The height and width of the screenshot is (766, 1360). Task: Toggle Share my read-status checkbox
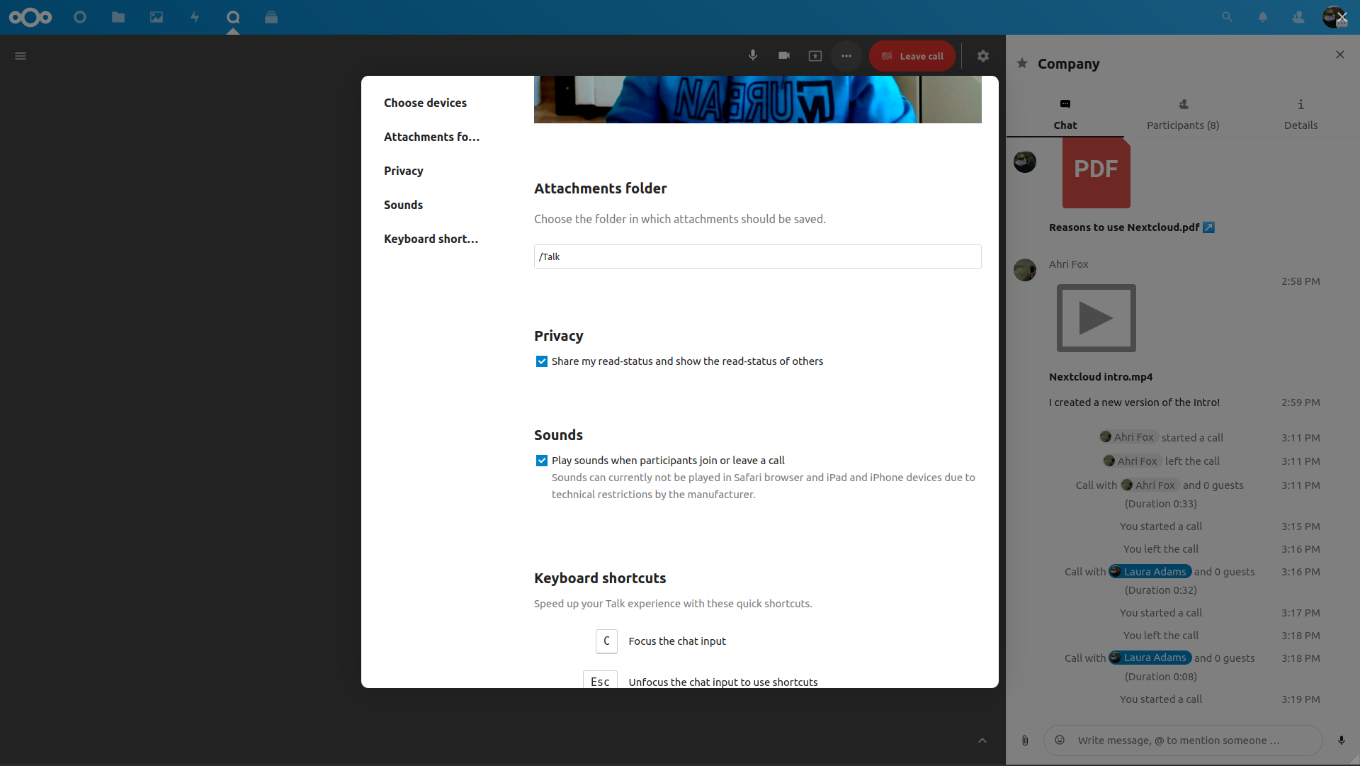[x=541, y=361]
